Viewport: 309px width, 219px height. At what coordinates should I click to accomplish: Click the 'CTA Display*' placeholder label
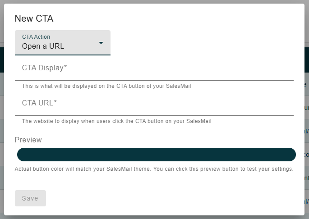point(44,68)
